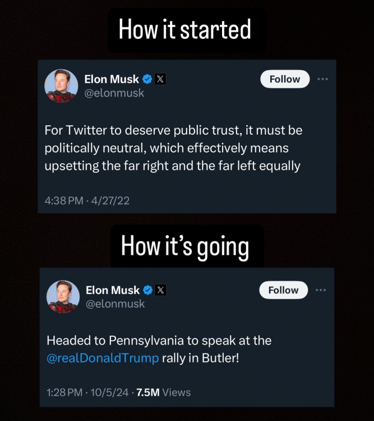Screen dimensions: 374x421
Task: Open the three-dot more menu on the 4/27/22 tweet
Action: pos(322,79)
